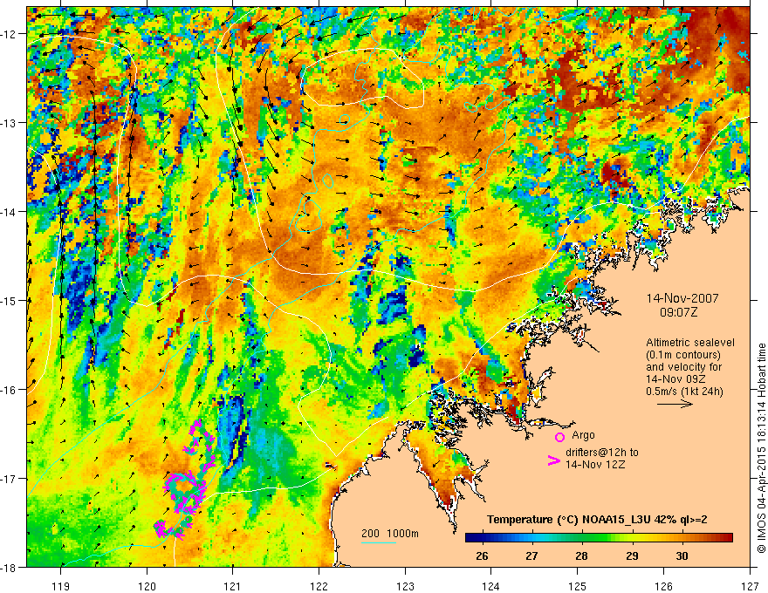The width and height of the screenshot is (768, 593).
Task: Click the latitude axis label -13
Action: pos(10,123)
